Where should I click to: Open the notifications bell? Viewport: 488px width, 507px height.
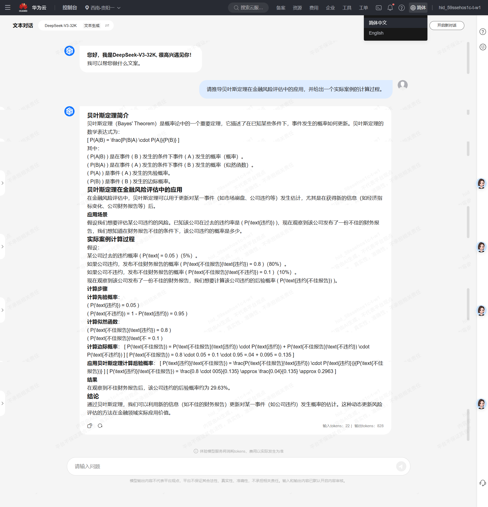tap(390, 8)
